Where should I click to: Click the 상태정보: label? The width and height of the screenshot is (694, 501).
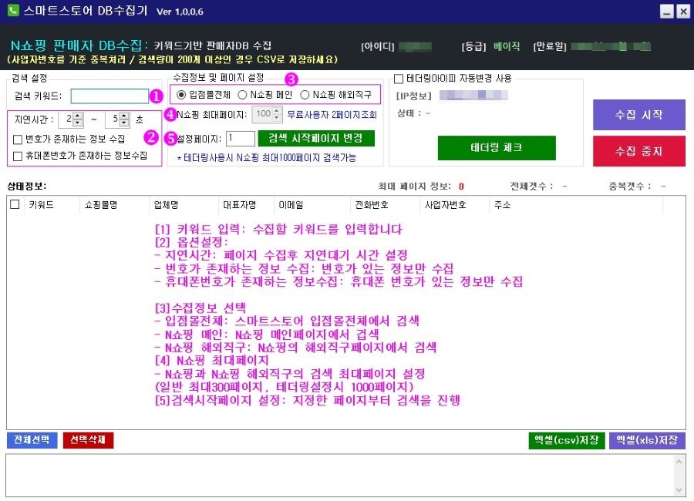[26, 187]
